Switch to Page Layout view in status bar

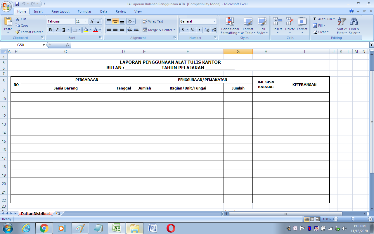pyautogui.click(x=312, y=219)
